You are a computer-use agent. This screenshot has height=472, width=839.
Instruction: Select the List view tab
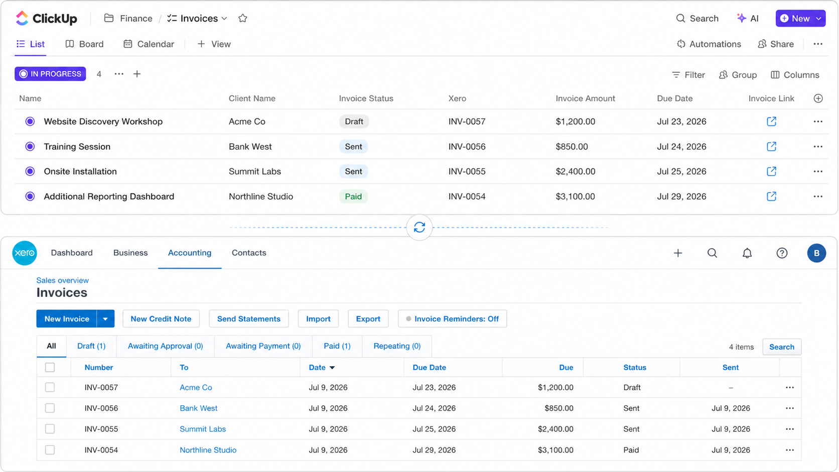tap(31, 44)
